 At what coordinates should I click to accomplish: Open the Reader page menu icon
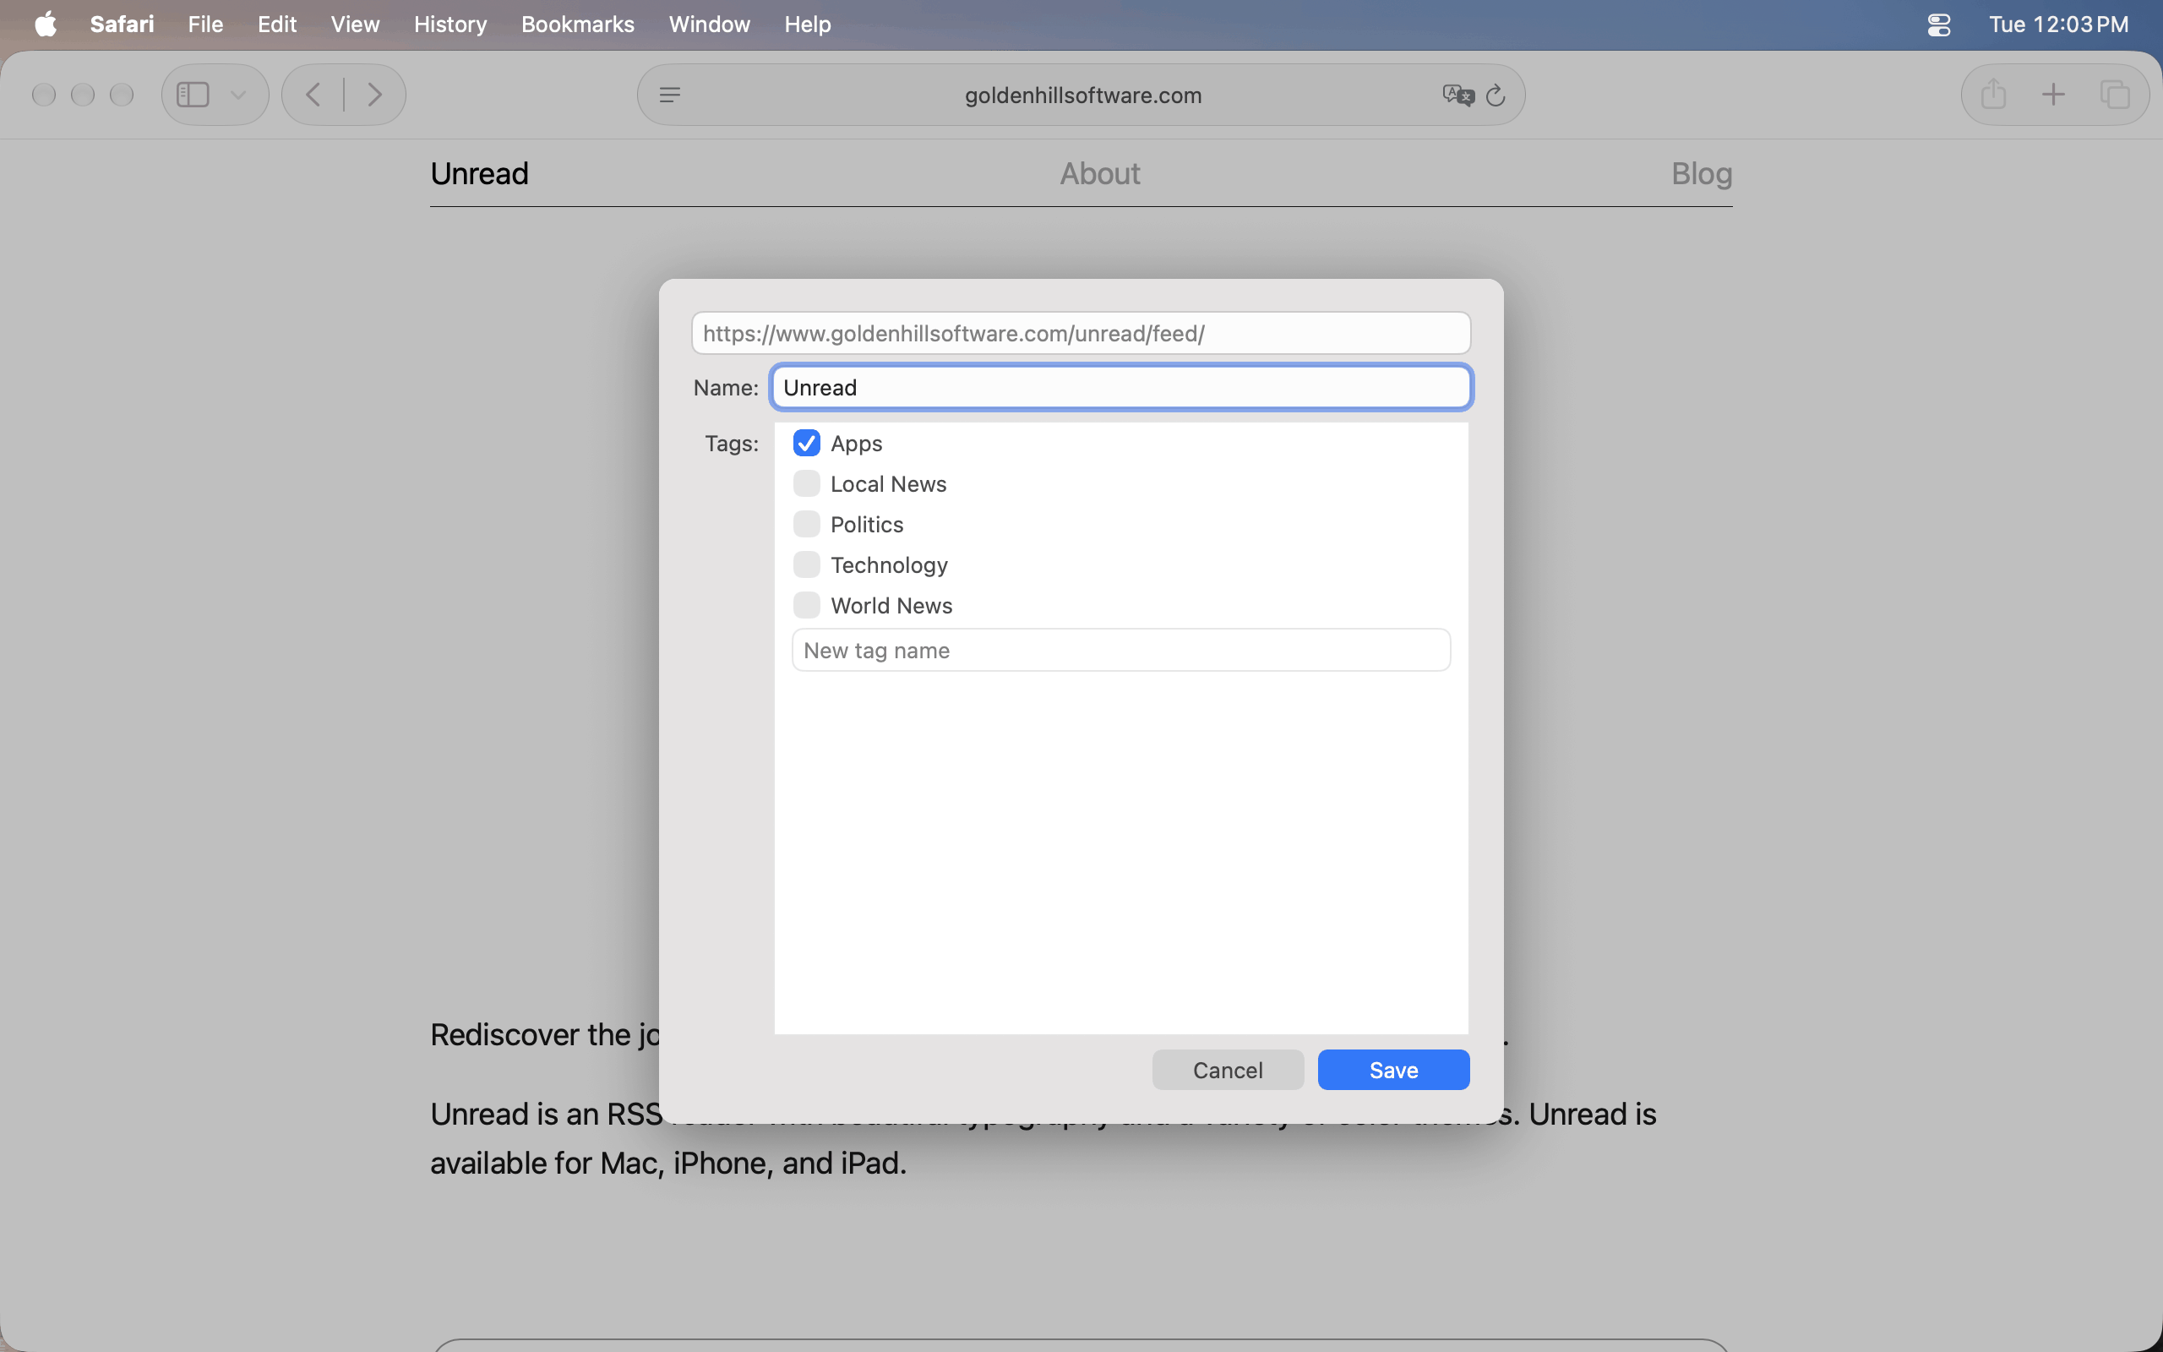coord(670,95)
